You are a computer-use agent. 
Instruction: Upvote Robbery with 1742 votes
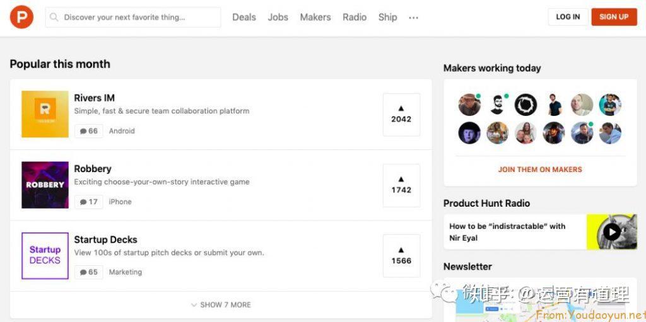[401, 185]
